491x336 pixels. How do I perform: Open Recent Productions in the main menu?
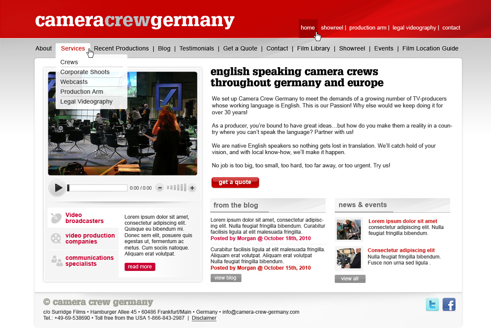pos(122,48)
